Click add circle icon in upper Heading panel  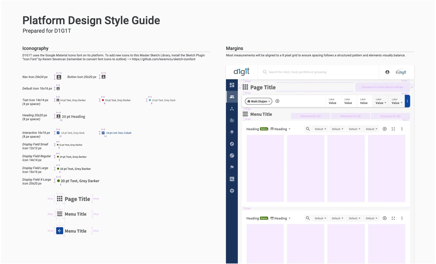[x=385, y=129]
